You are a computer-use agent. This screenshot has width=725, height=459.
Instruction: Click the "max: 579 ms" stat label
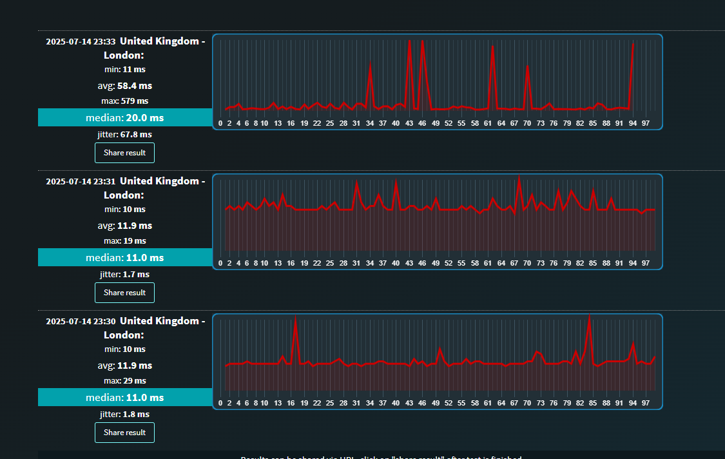coord(124,101)
